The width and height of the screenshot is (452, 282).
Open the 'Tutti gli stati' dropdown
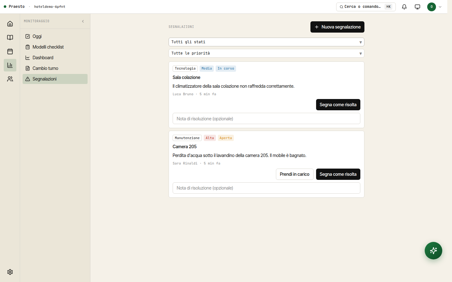pos(266,42)
